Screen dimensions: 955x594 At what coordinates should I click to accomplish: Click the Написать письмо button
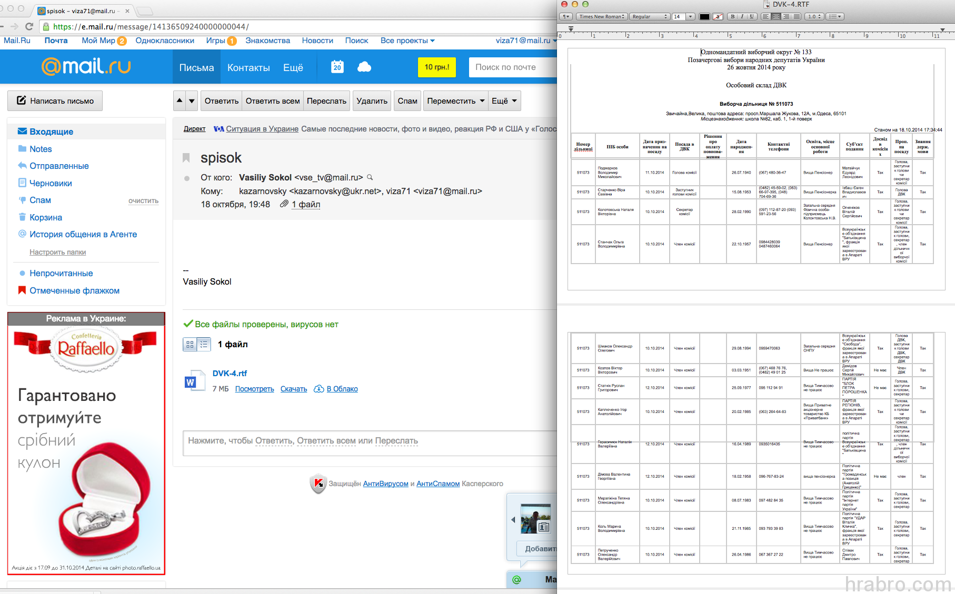click(55, 100)
